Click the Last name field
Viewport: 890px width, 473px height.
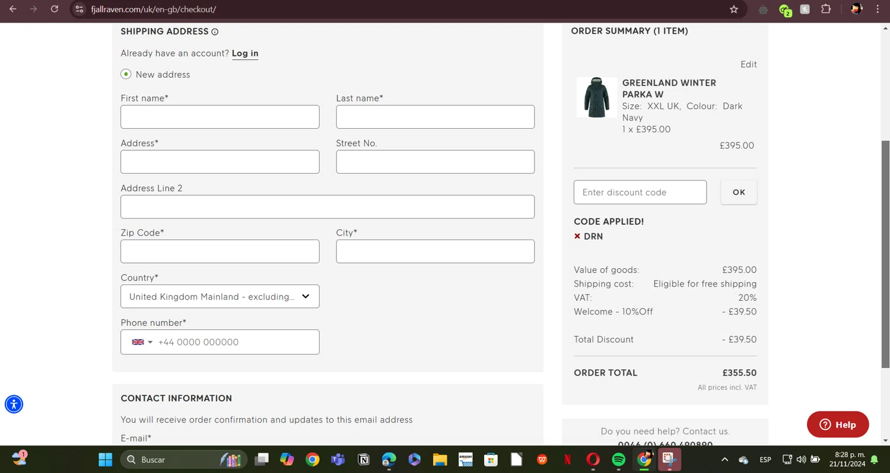coord(436,117)
